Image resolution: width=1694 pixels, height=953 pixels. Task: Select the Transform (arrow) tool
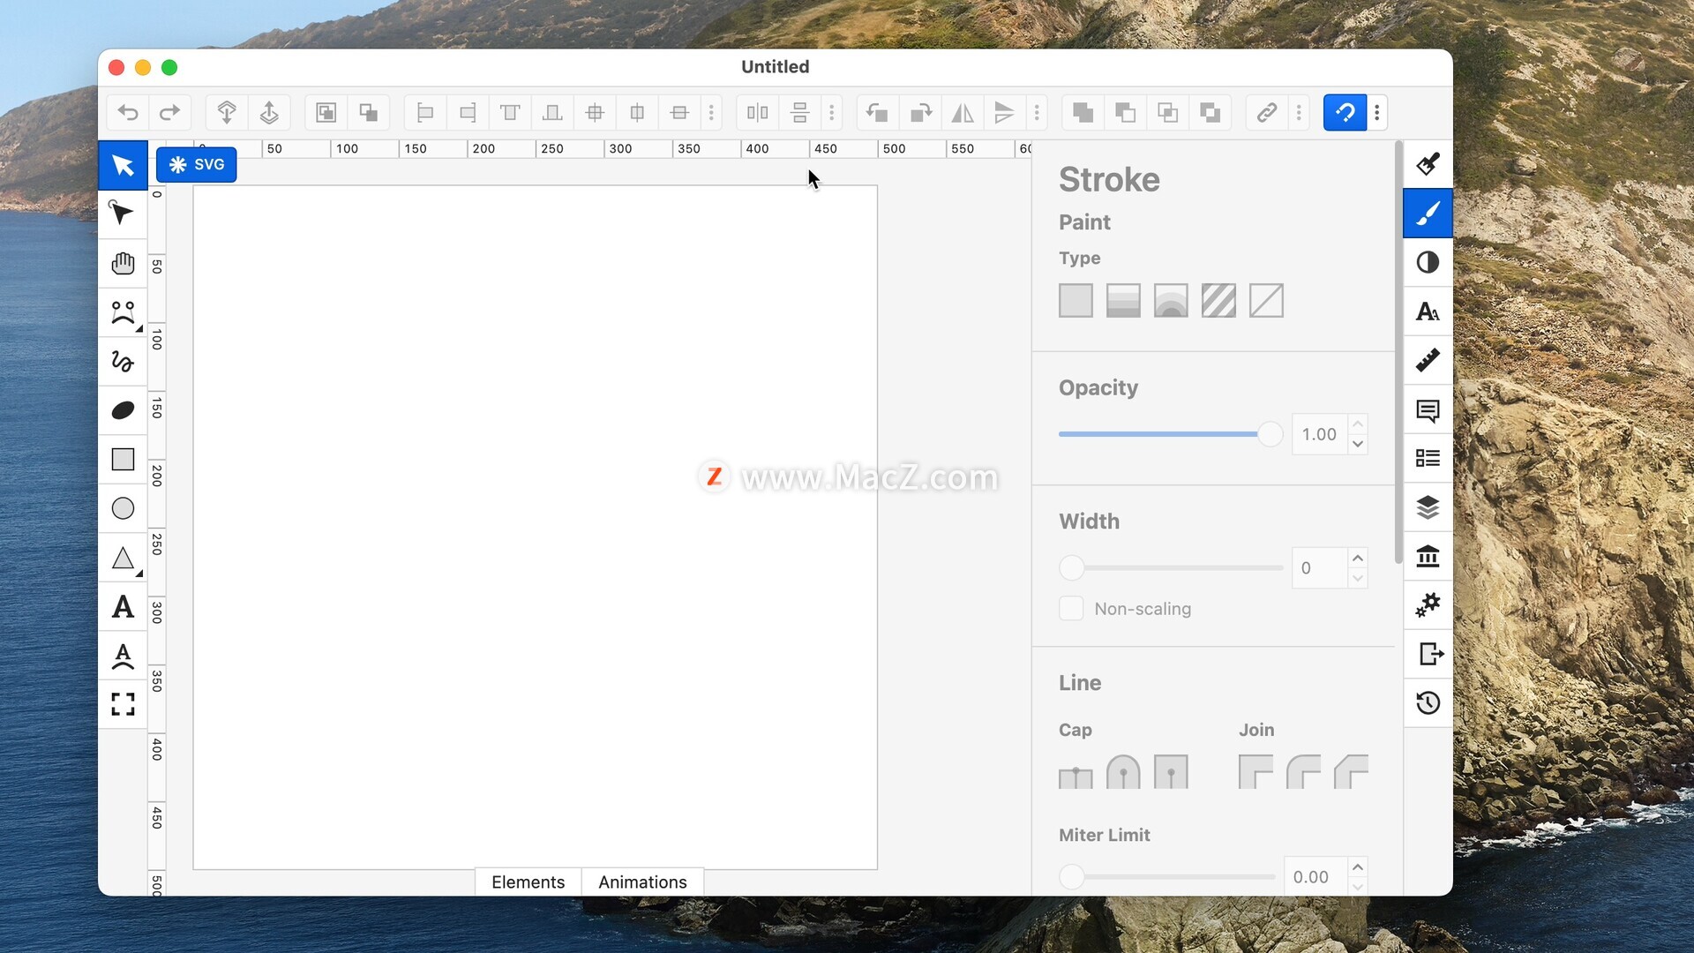click(123, 165)
